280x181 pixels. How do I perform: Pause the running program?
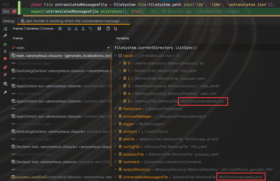(5, 51)
